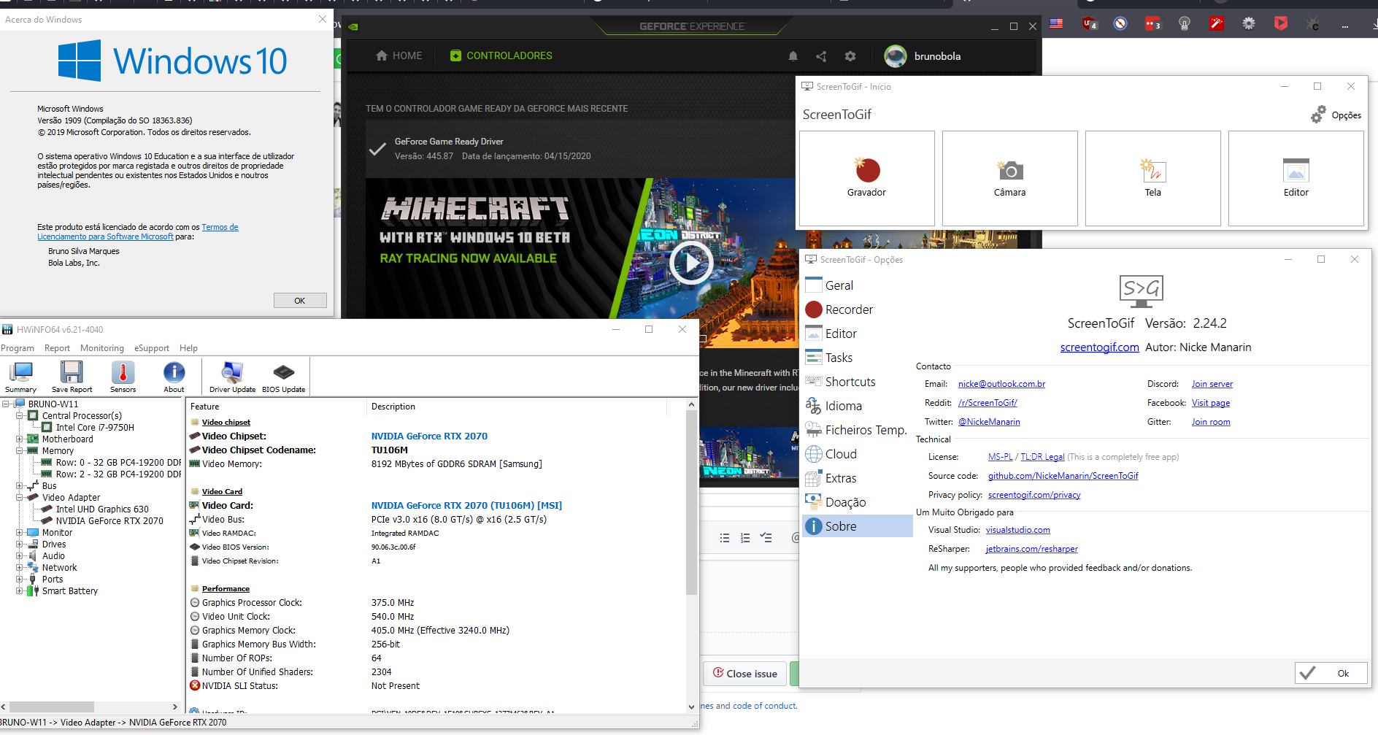Select Smart Battery tree item
This screenshot has width=1378, height=735.
(70, 590)
